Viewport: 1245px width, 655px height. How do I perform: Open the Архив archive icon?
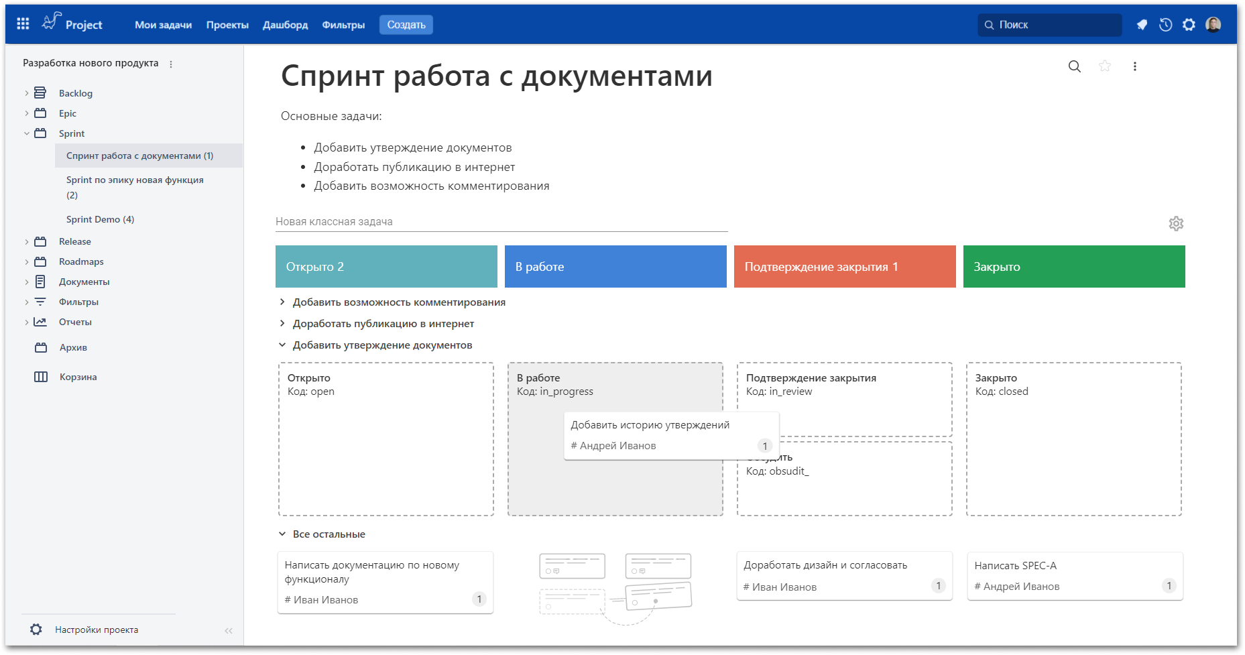pos(40,347)
